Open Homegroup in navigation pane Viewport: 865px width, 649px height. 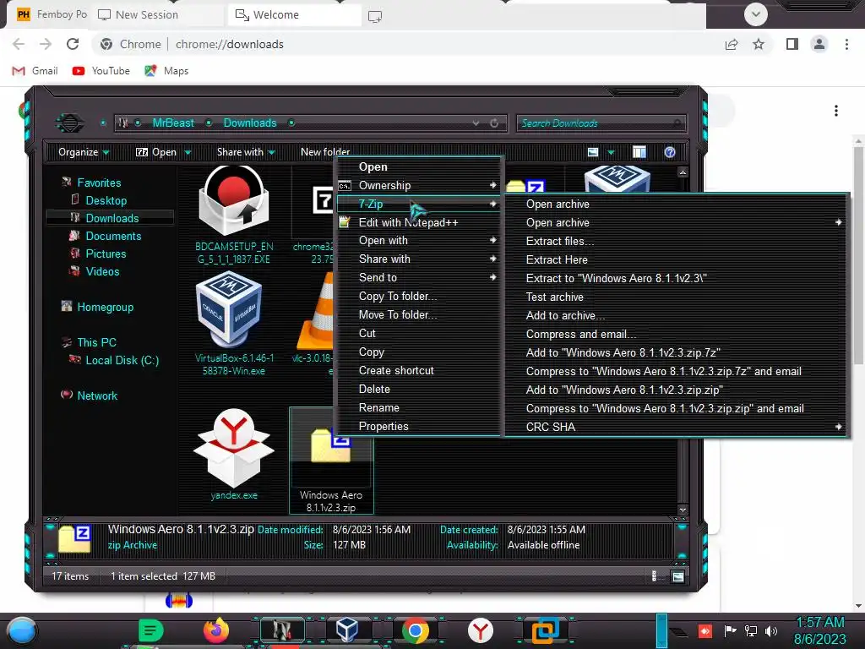pyautogui.click(x=105, y=307)
